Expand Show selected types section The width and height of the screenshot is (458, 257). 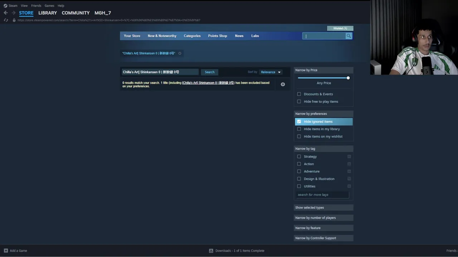[323, 207]
